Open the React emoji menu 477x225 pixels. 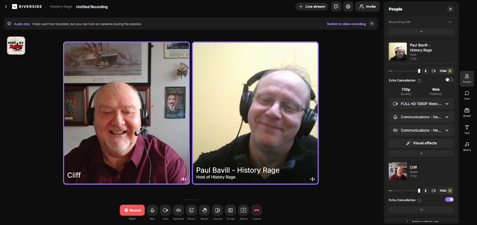pyautogui.click(x=191, y=210)
